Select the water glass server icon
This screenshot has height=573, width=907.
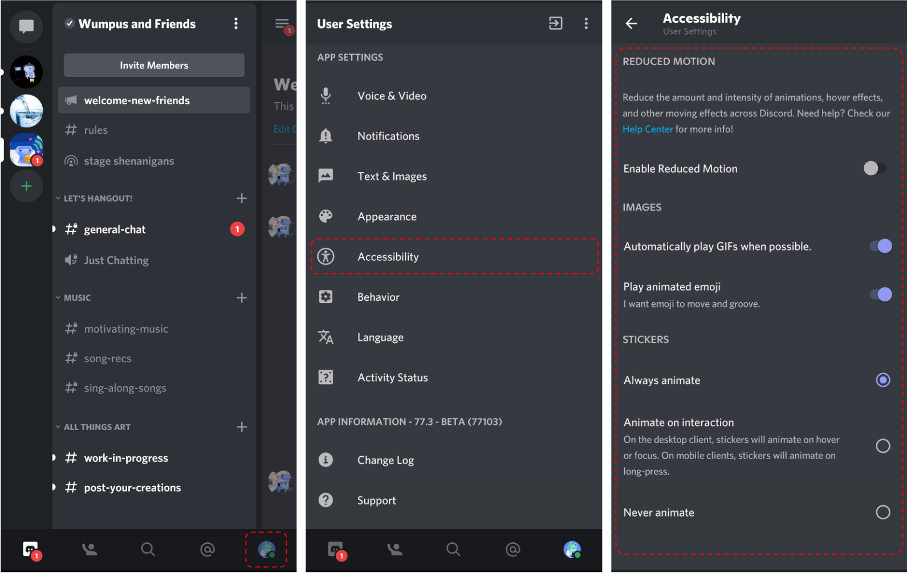(26, 110)
